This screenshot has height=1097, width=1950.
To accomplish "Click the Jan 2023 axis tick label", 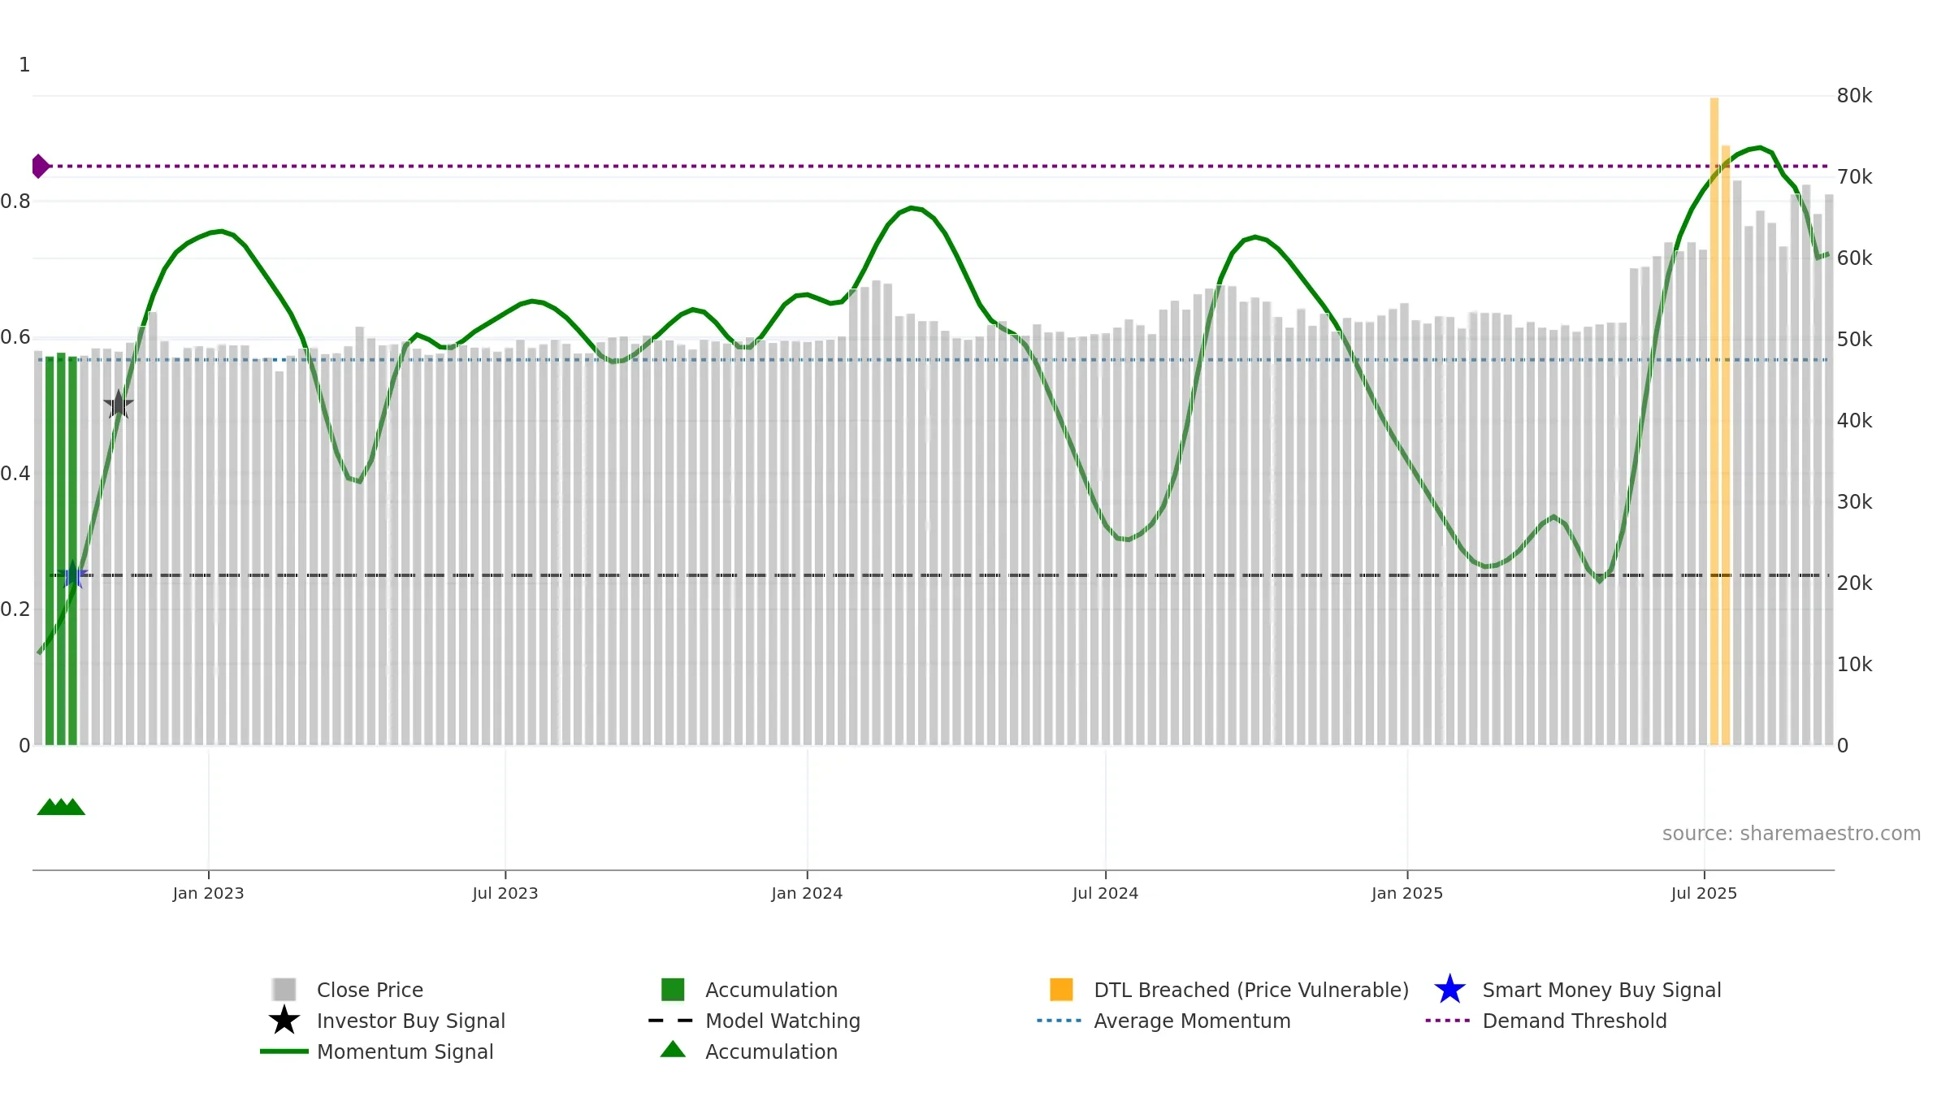I will pos(208,893).
